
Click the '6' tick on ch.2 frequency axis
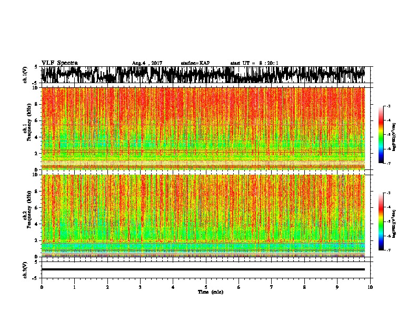(x=37, y=208)
